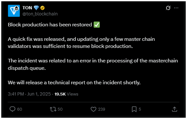Bookmark the post with the bookmark icon

(134, 109)
